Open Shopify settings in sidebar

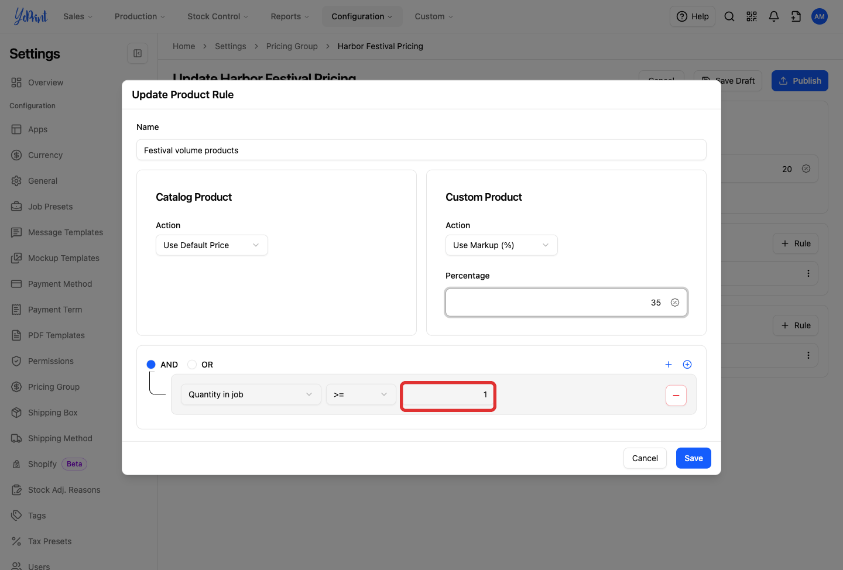[42, 464]
